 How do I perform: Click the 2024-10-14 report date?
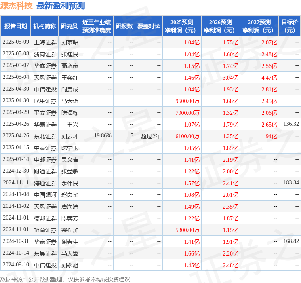coord(16,253)
